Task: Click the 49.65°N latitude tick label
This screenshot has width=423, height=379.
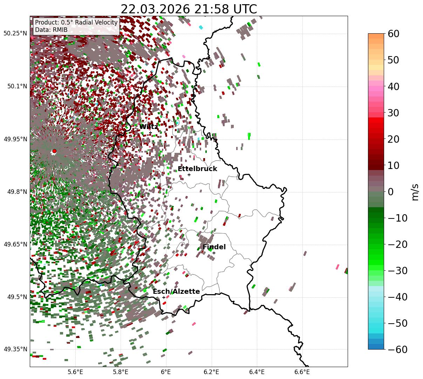Action: (x=15, y=244)
